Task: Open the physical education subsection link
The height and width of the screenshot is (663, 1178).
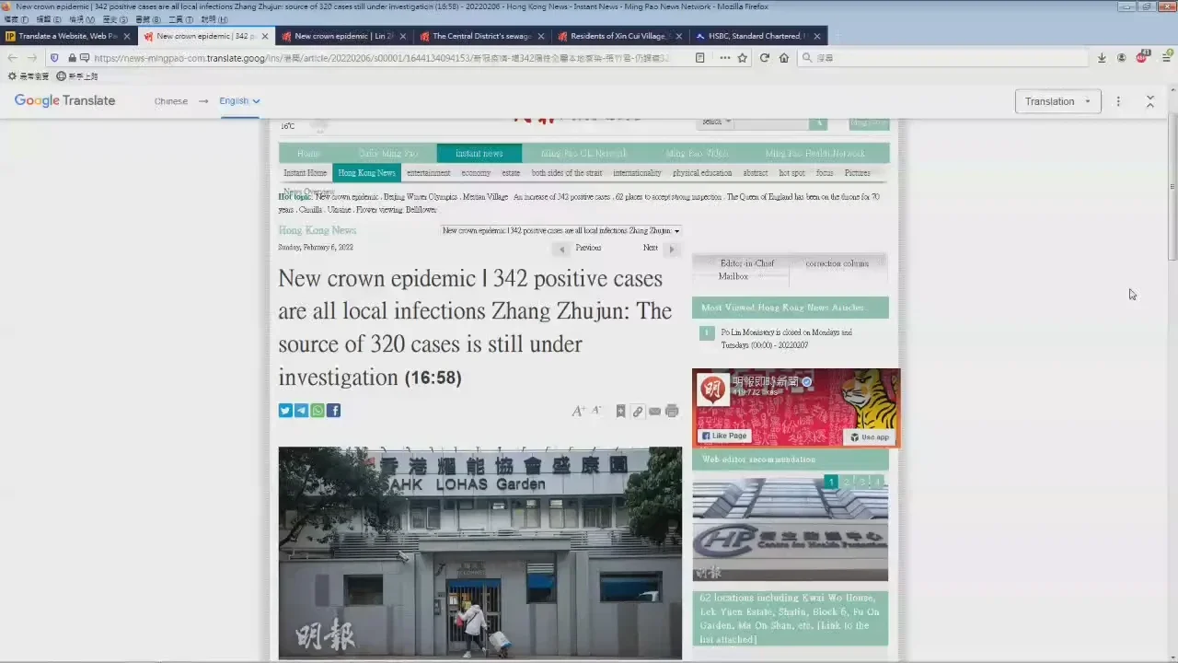Action: point(702,173)
